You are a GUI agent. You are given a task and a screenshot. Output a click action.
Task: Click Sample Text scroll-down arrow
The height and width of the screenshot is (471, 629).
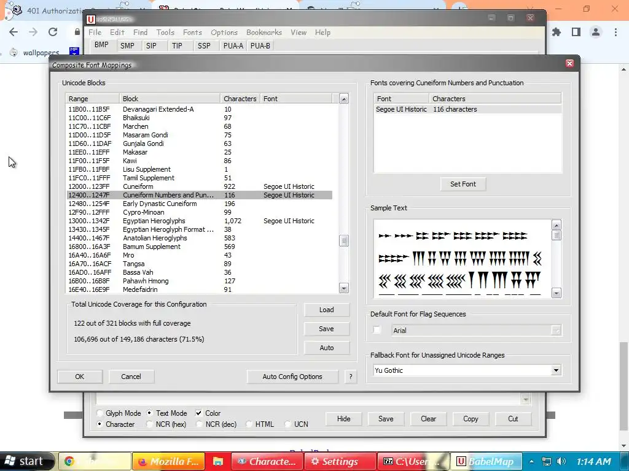[x=556, y=293]
